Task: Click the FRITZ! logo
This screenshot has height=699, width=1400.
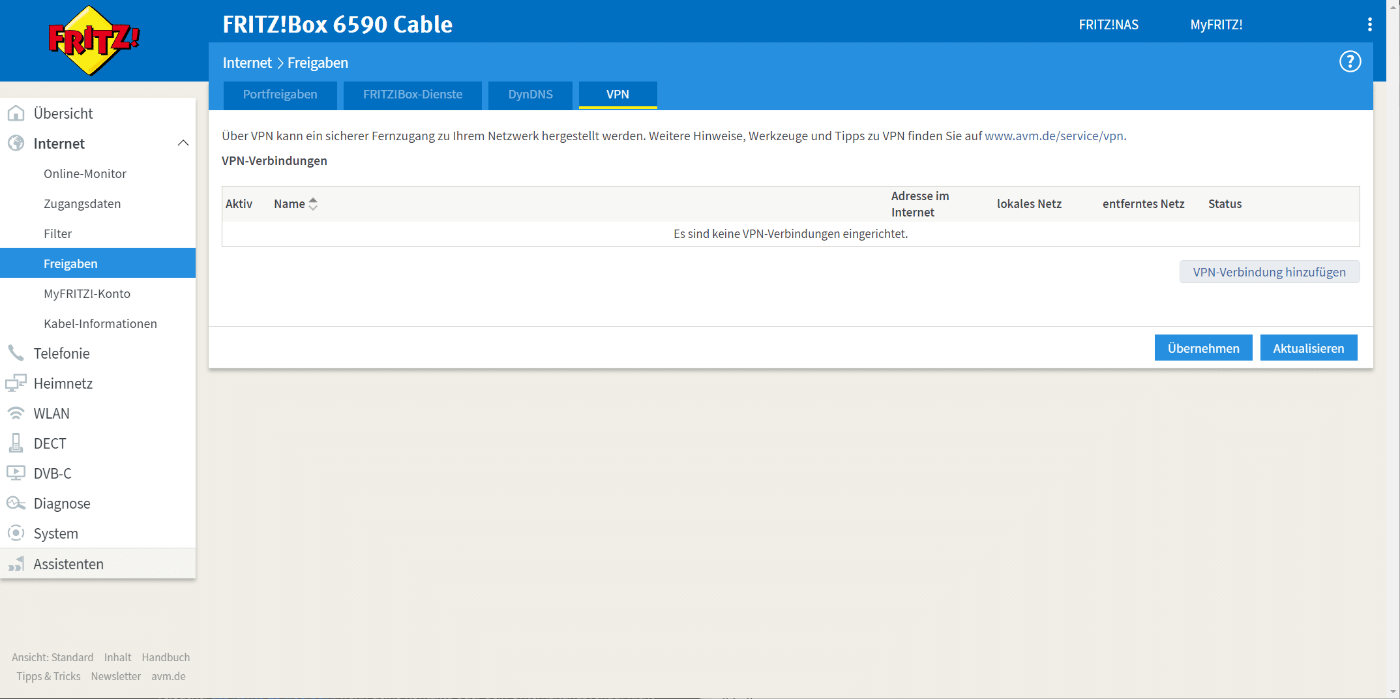Action: 95,40
